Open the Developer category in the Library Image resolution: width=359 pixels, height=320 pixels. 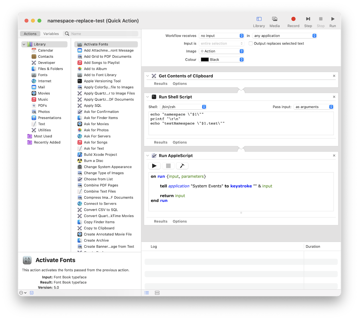46,63
